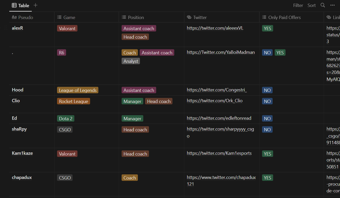This screenshot has height=198, width=340.
Task: Click NO paid tag in shaRpy row
Action: [x=267, y=130]
